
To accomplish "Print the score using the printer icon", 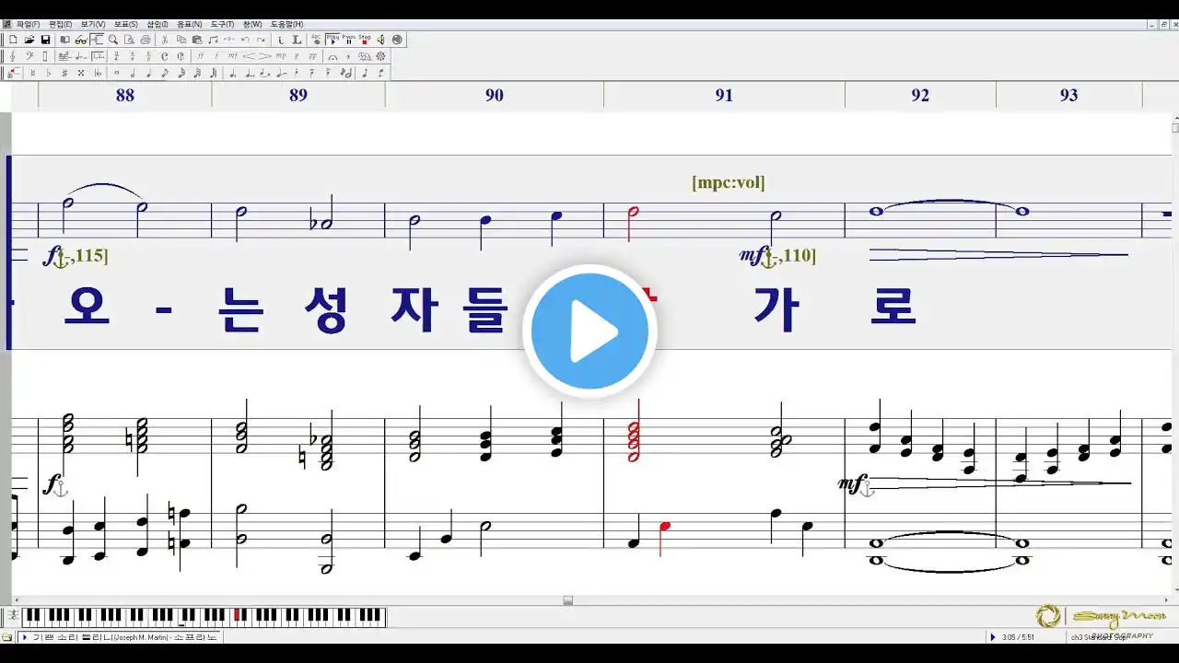I will tap(146, 40).
